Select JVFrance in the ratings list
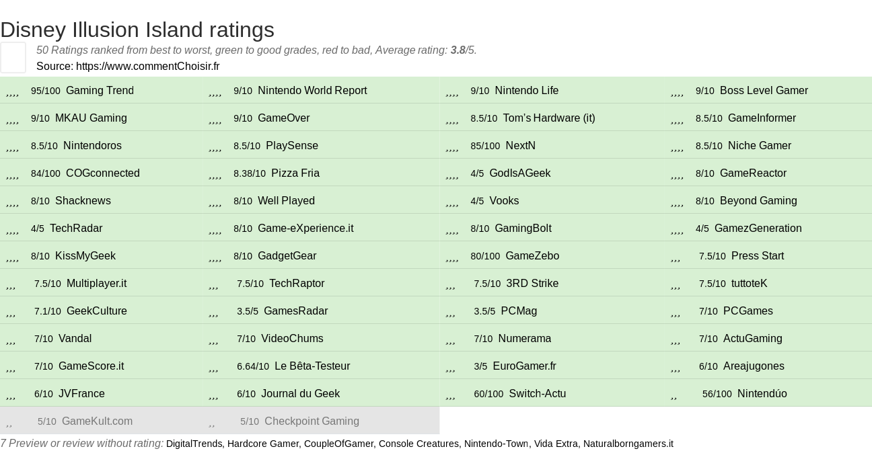 coord(81,394)
